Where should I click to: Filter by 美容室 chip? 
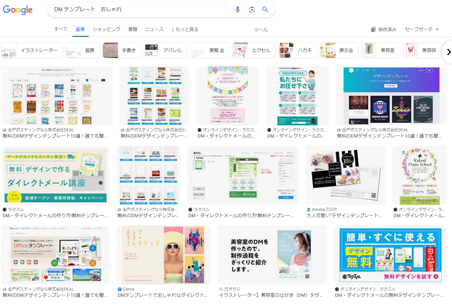click(x=381, y=50)
